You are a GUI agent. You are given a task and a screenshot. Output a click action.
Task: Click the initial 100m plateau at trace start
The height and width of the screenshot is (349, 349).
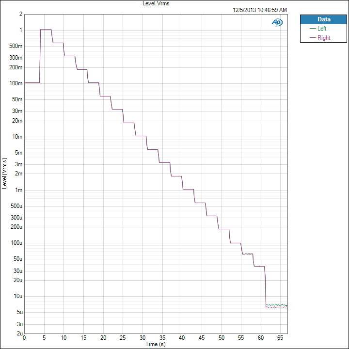pyautogui.click(x=32, y=83)
